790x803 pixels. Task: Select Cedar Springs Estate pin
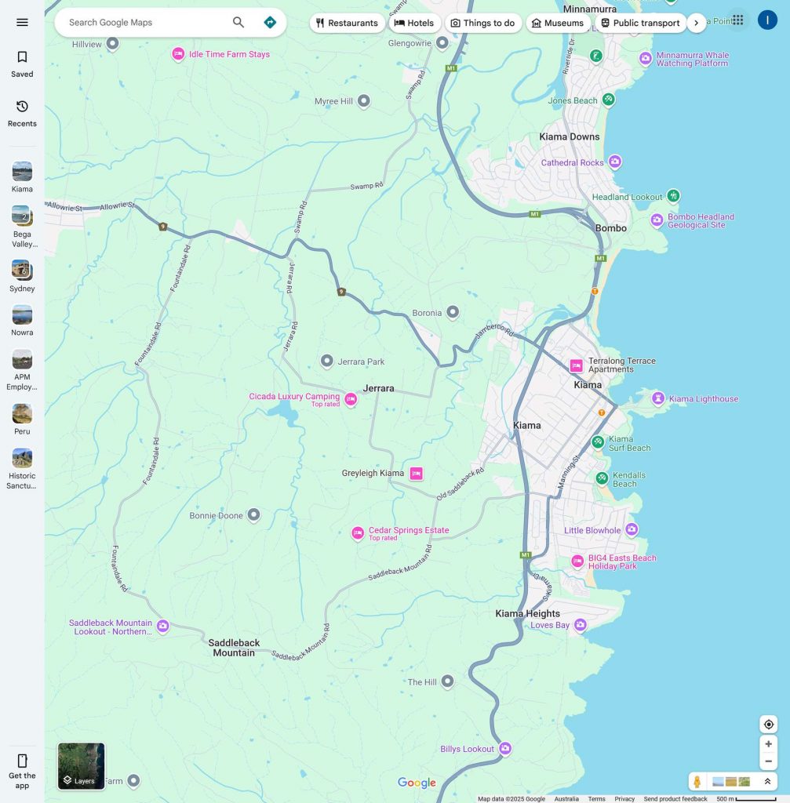(358, 533)
